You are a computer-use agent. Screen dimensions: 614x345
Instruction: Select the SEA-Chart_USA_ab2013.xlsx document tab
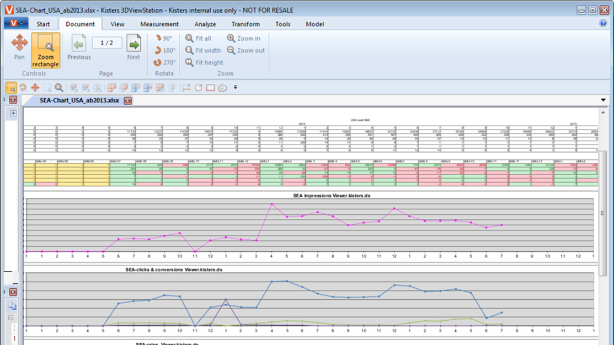pos(79,100)
